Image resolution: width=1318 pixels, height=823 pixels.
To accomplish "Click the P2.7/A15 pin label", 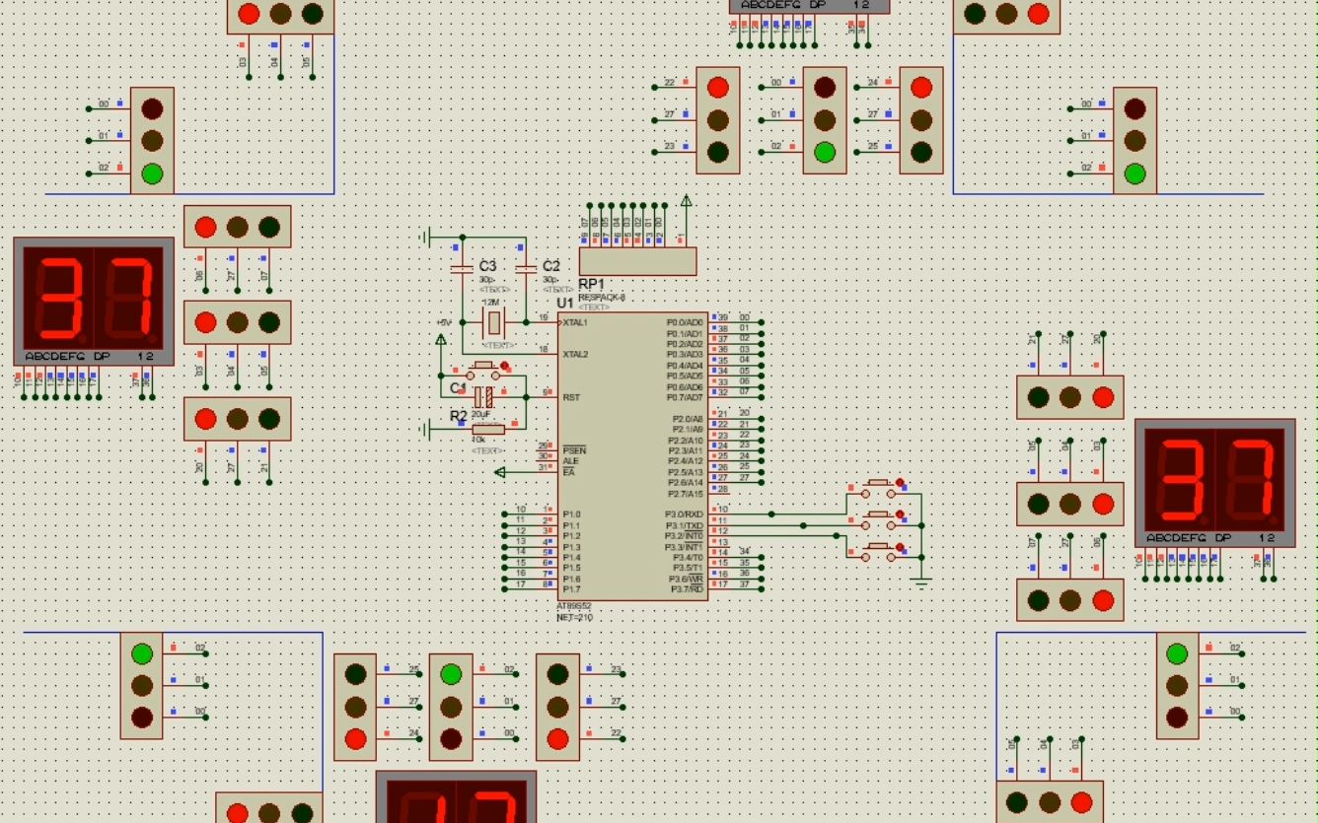I will (x=686, y=493).
